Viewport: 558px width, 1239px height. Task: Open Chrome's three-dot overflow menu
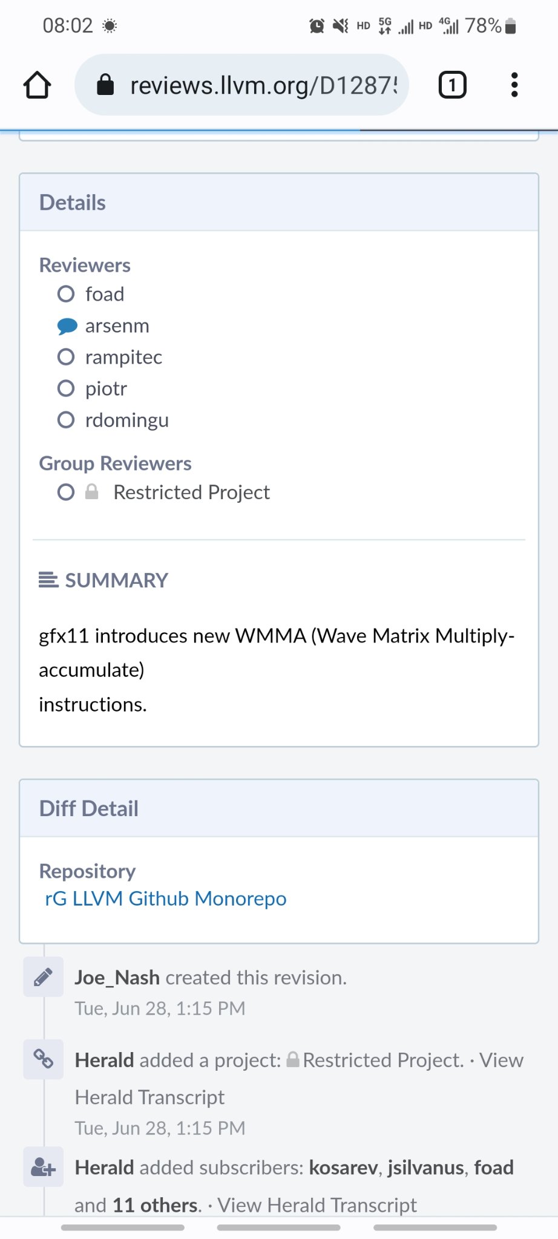514,85
